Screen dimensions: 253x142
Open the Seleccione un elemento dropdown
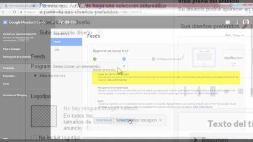[x=89, y=66]
